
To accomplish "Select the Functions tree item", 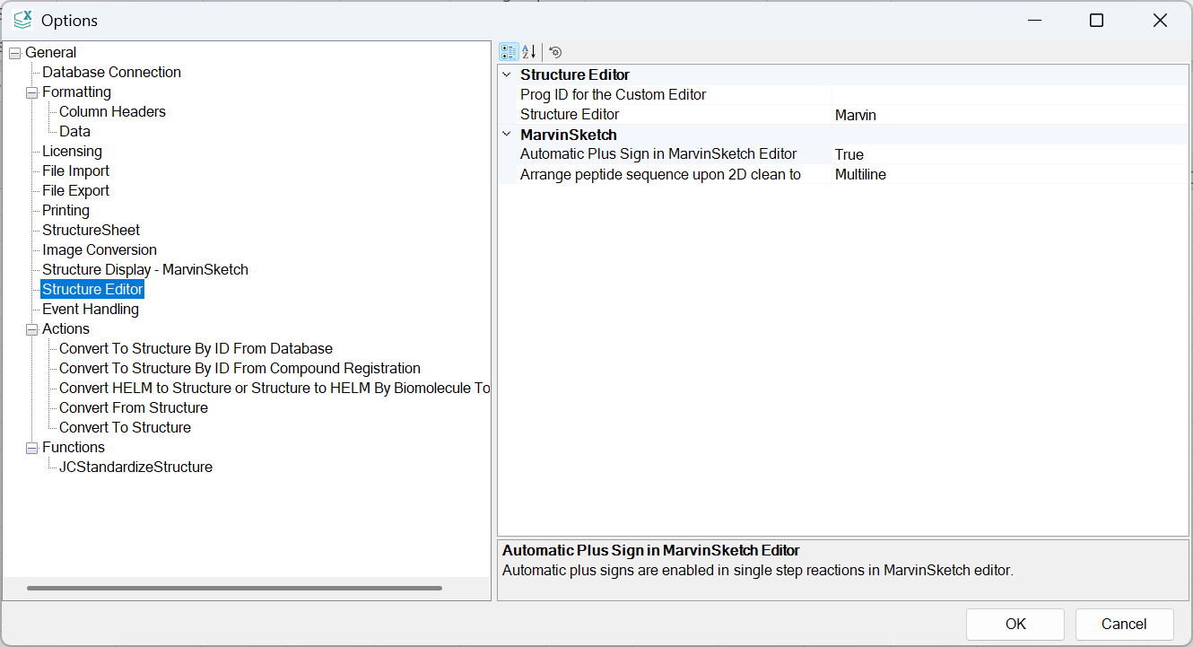I will point(73,448).
